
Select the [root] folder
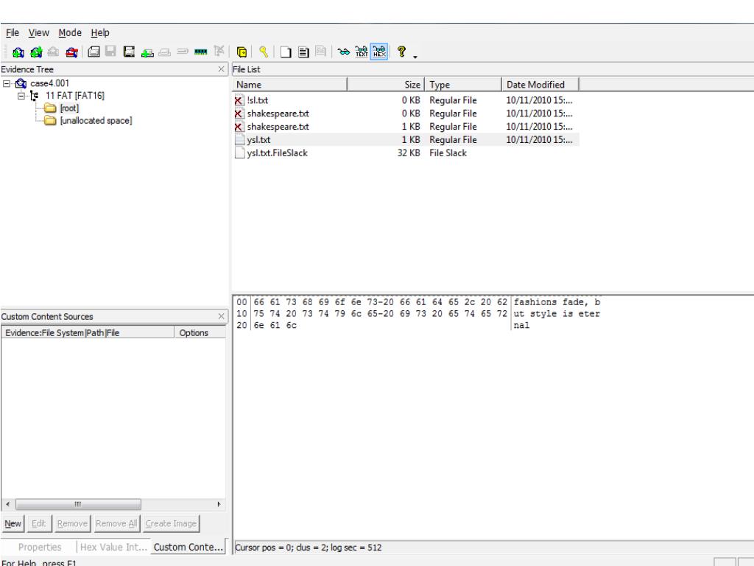pos(69,108)
